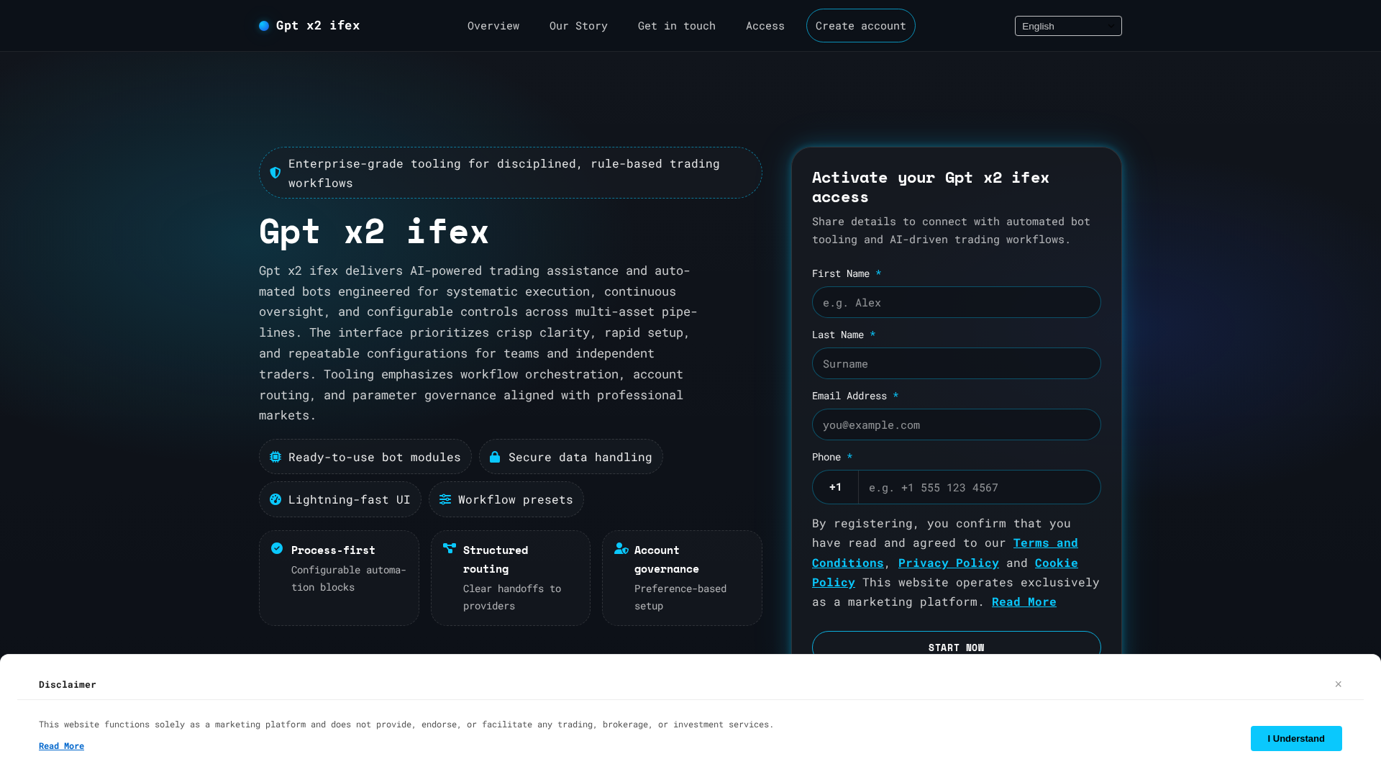
Task: Click the Account governance card title
Action: pyautogui.click(x=667, y=559)
